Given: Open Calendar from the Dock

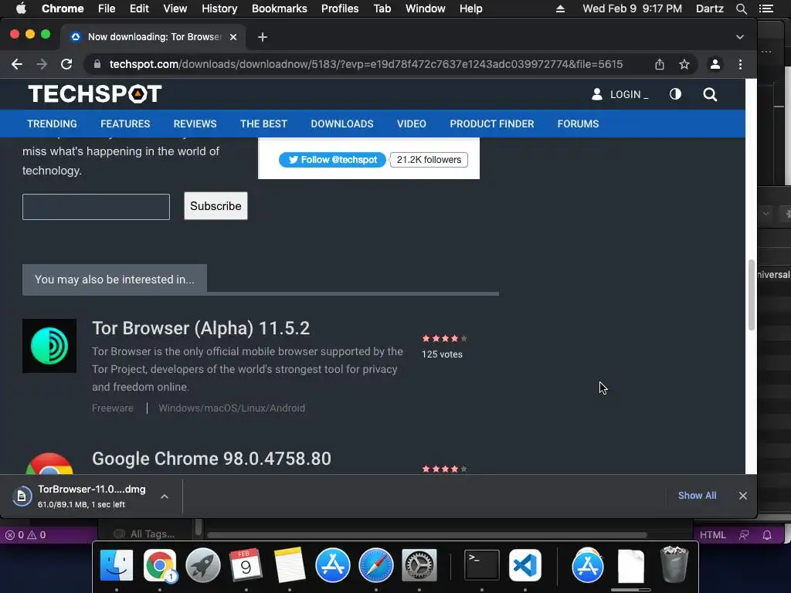Looking at the screenshot, I should [x=246, y=566].
